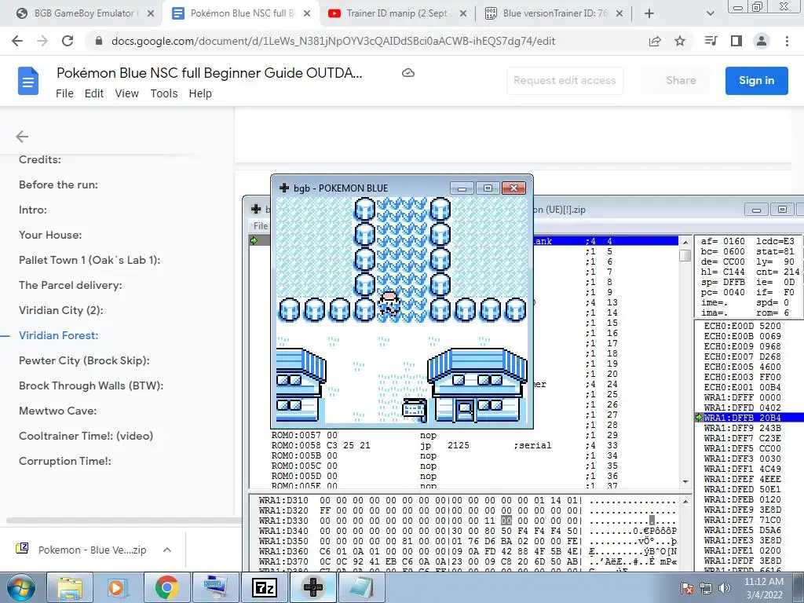Open the File menu in bgb debugger window
This screenshot has width=804, height=603.
pos(260,225)
